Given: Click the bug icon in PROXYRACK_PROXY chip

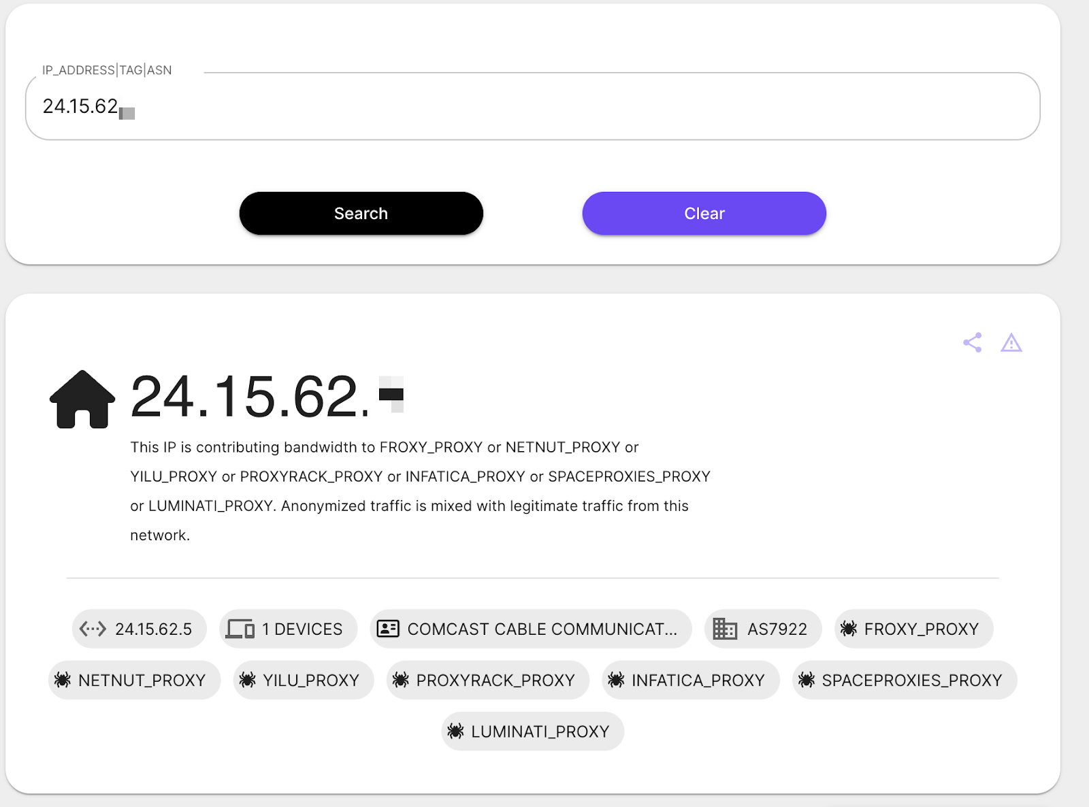Looking at the screenshot, I should [401, 680].
